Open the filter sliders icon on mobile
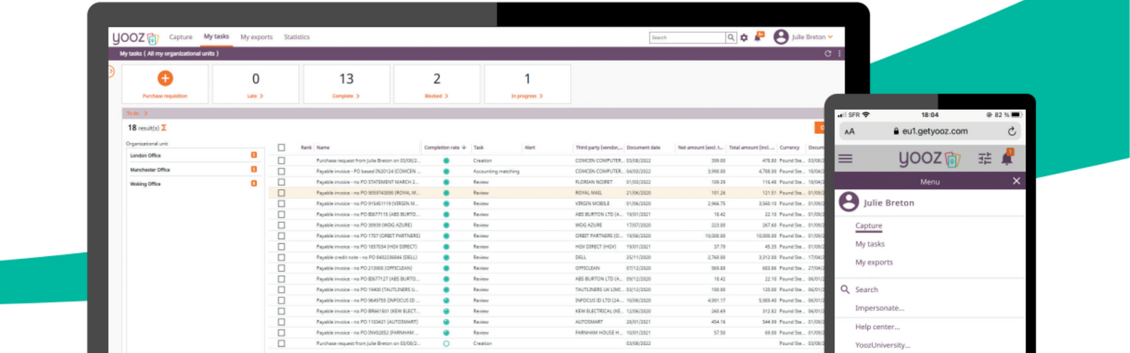 click(985, 158)
